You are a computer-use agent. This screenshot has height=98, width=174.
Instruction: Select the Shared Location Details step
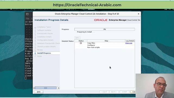[x=46, y=47]
